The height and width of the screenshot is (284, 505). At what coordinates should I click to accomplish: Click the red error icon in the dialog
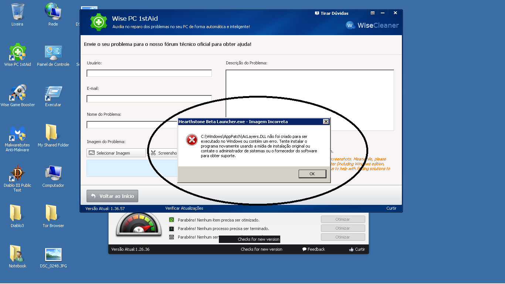[192, 140]
